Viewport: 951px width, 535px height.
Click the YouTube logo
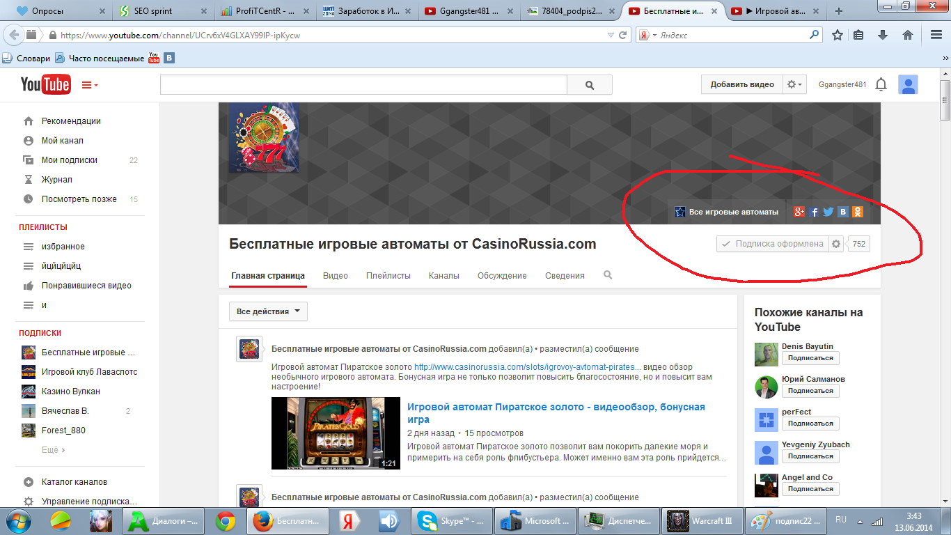coord(45,84)
